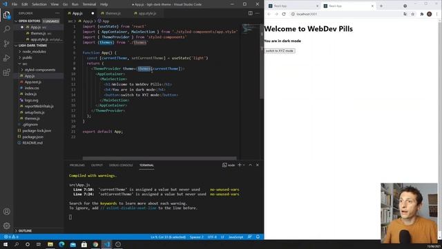Click the split editor right icon
Screen dimensions: 442x249
pos(250,13)
